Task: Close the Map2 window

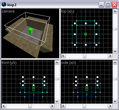Action: click(114, 4)
